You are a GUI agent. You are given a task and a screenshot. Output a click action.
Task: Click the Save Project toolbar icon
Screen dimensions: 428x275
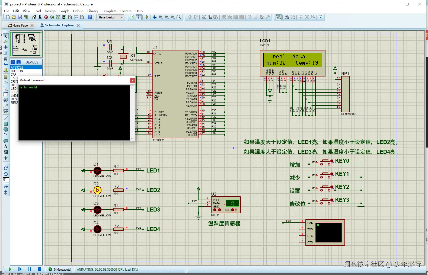(20, 17)
